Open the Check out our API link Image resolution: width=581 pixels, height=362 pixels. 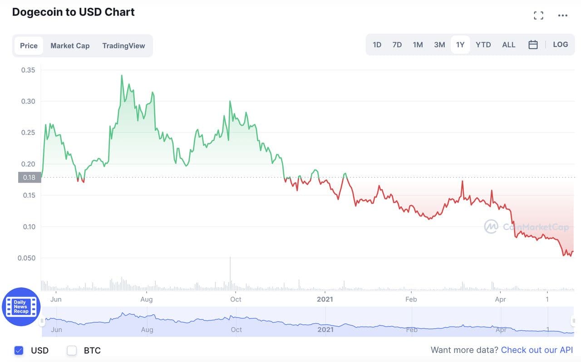537,350
